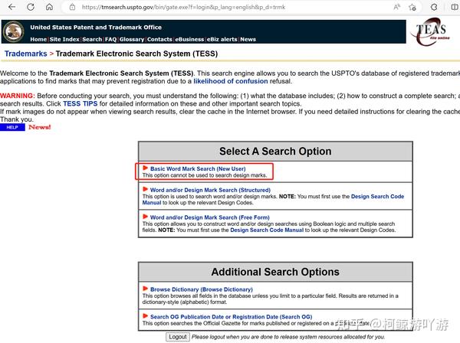This screenshot has height=343, width=460.
Task: Open Glossary in the navigation bar
Action: pos(132,39)
